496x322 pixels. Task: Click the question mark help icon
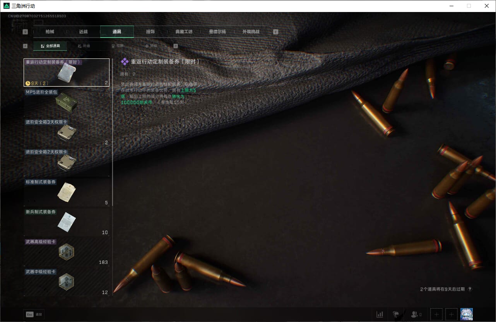(470, 289)
